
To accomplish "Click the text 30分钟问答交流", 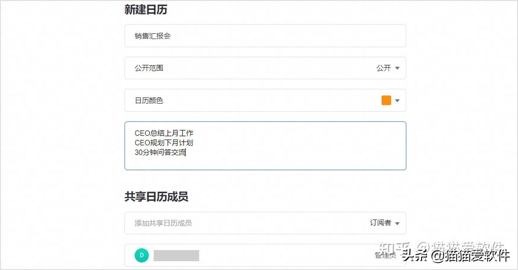I will click(x=160, y=152).
